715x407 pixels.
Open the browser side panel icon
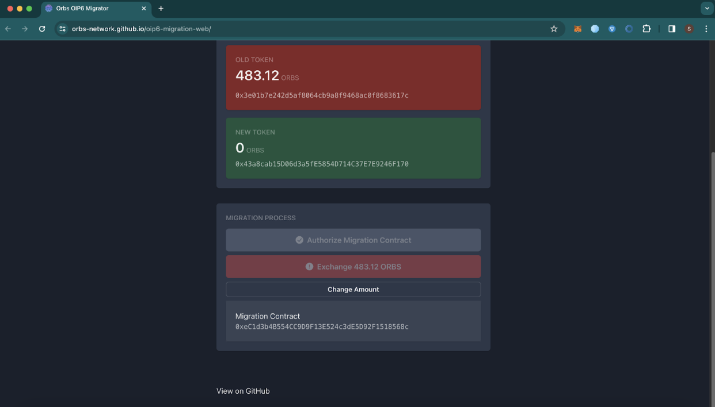[x=671, y=29]
